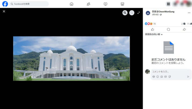
Task: Enter fullscreen photo view
Action: [x=139, y=13]
